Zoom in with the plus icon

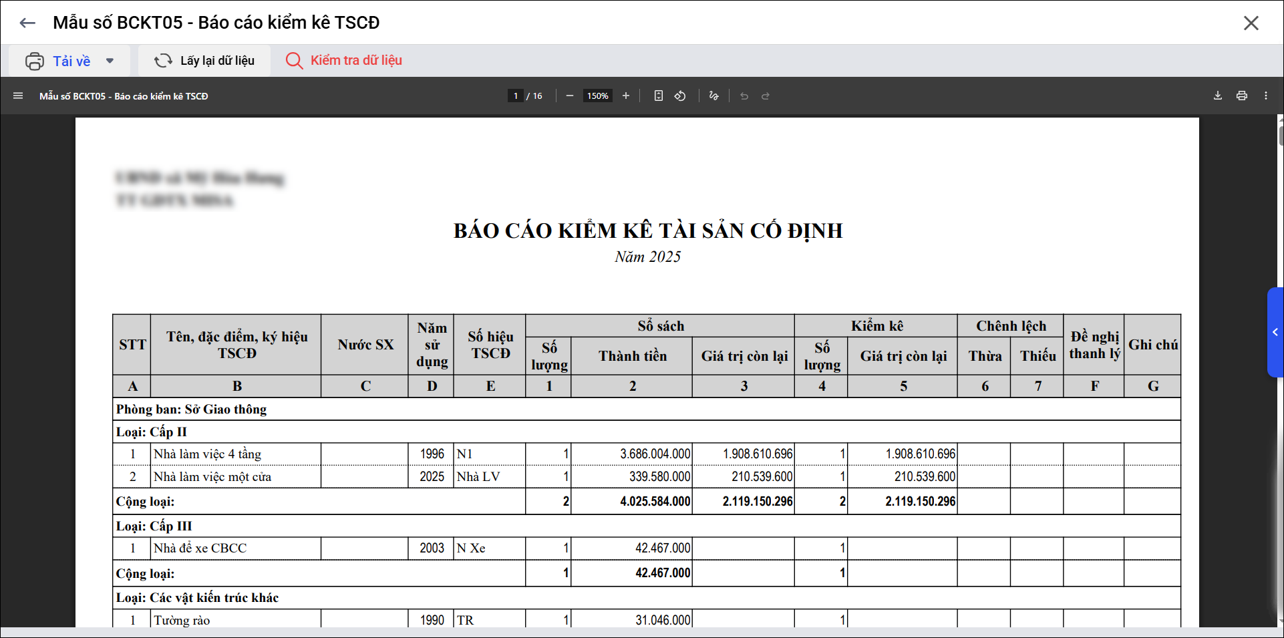pyautogui.click(x=626, y=96)
